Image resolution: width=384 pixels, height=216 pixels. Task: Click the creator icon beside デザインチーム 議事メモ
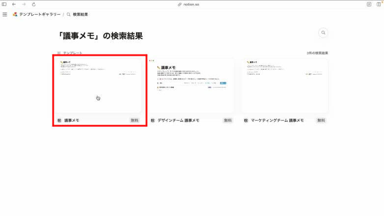pos(153,120)
